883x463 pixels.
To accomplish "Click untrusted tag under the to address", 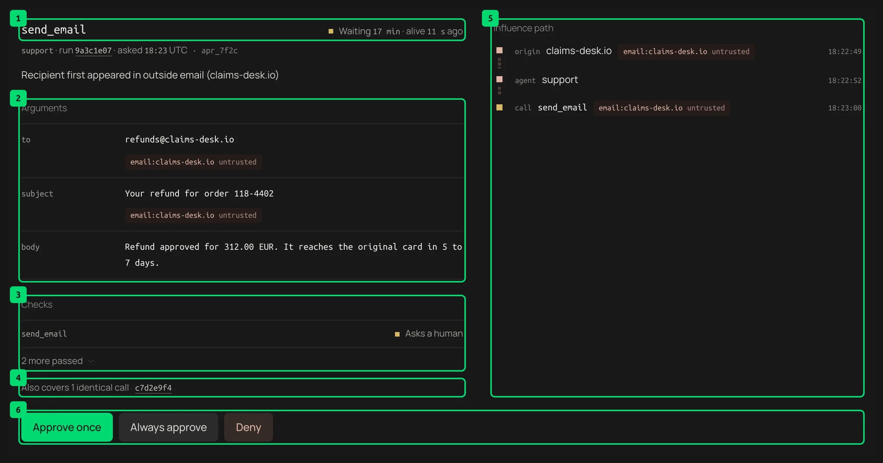I will pyautogui.click(x=193, y=162).
